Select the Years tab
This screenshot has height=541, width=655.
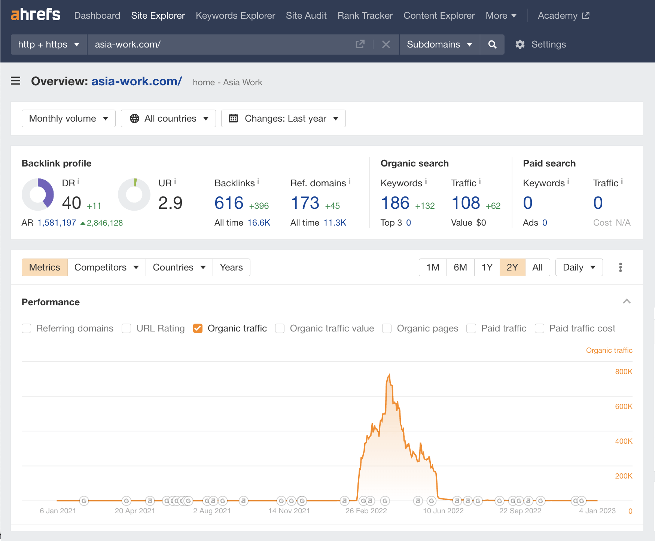231,267
